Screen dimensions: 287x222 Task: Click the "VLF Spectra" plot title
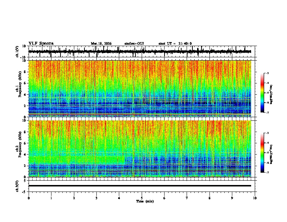point(41,44)
